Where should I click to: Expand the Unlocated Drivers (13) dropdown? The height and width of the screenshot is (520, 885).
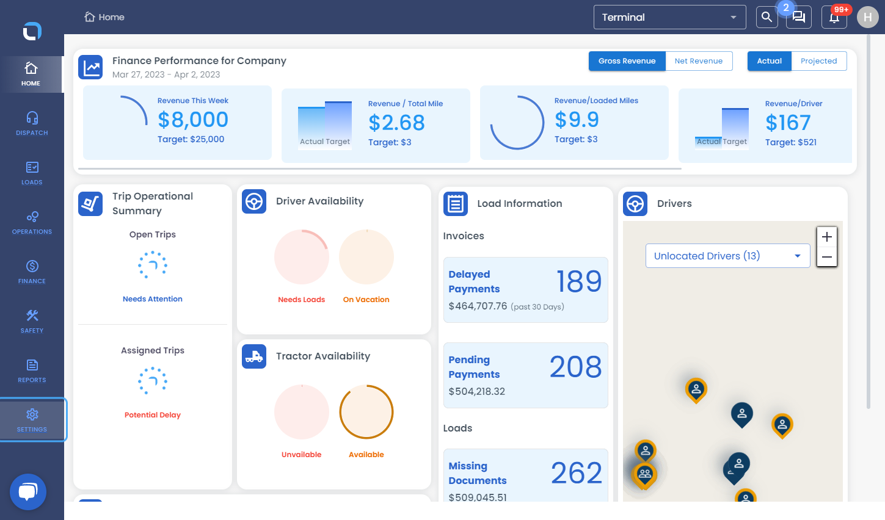click(728, 256)
